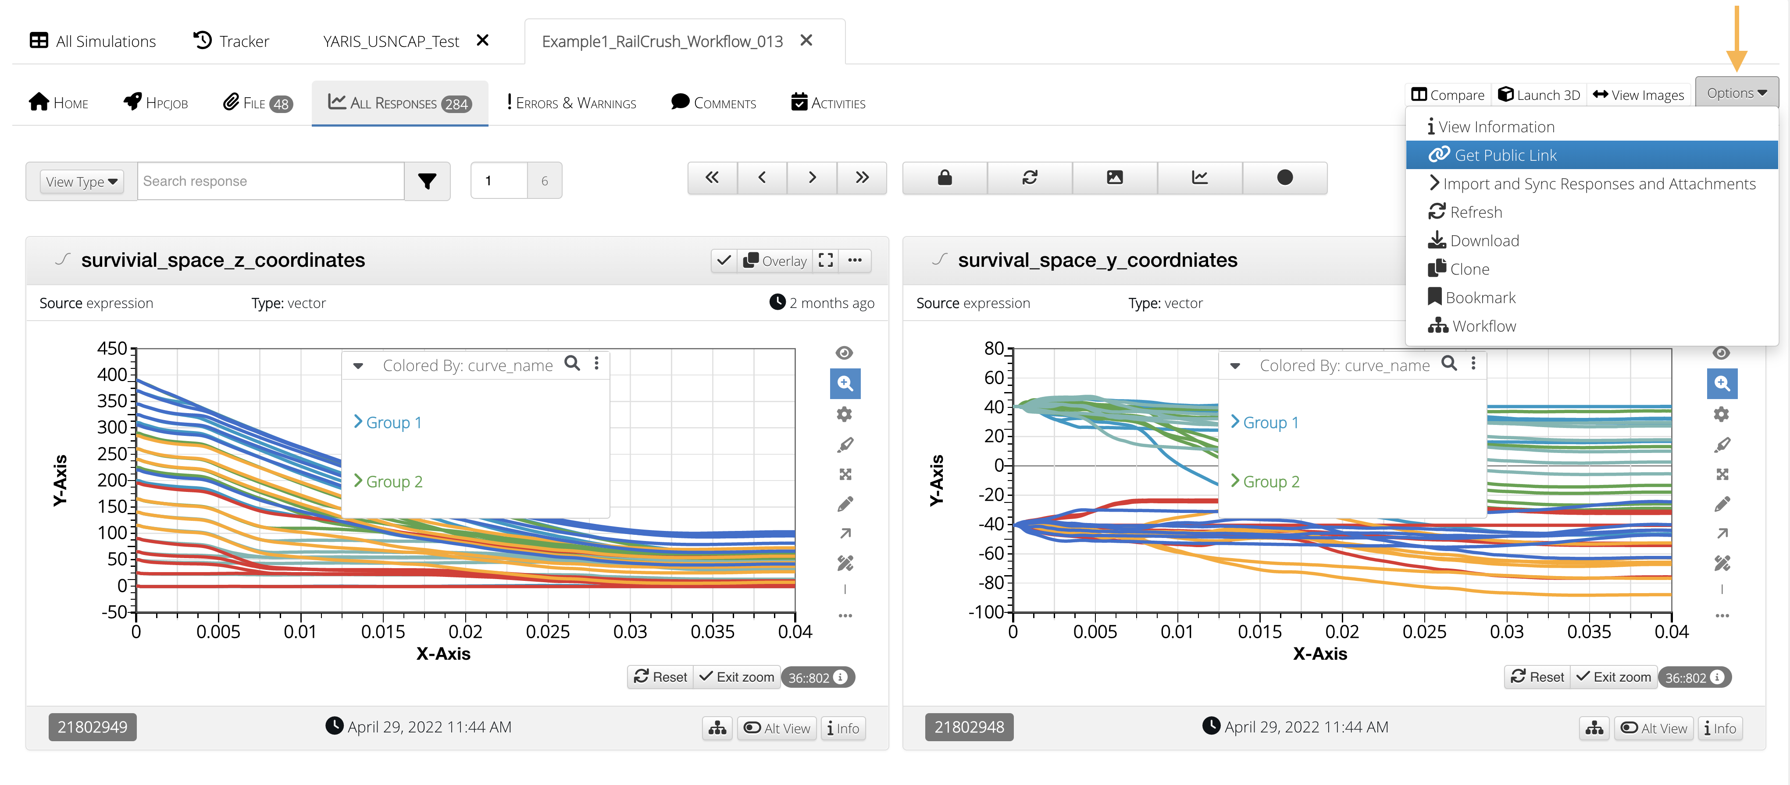Toggle Alt View for response 21802949
The width and height of the screenshot is (1790, 785).
pyautogui.click(x=777, y=728)
